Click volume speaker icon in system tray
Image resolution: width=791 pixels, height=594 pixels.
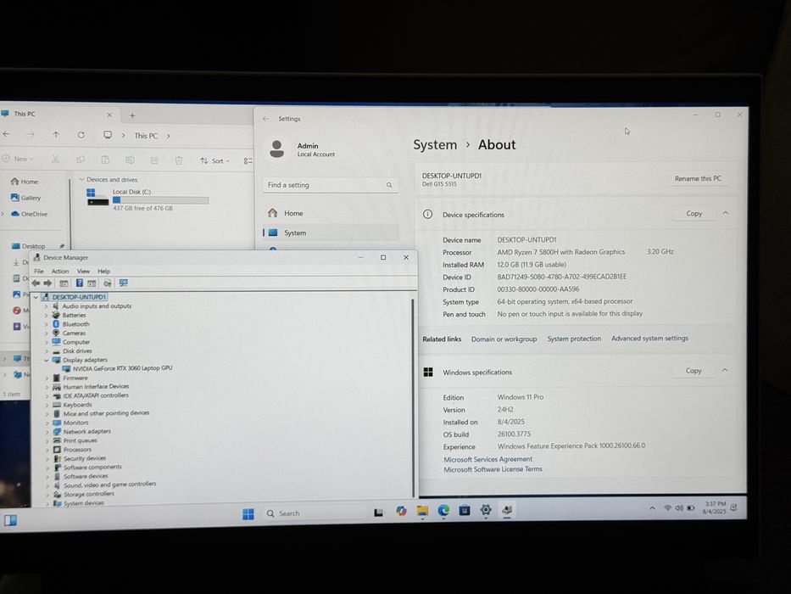tap(679, 507)
